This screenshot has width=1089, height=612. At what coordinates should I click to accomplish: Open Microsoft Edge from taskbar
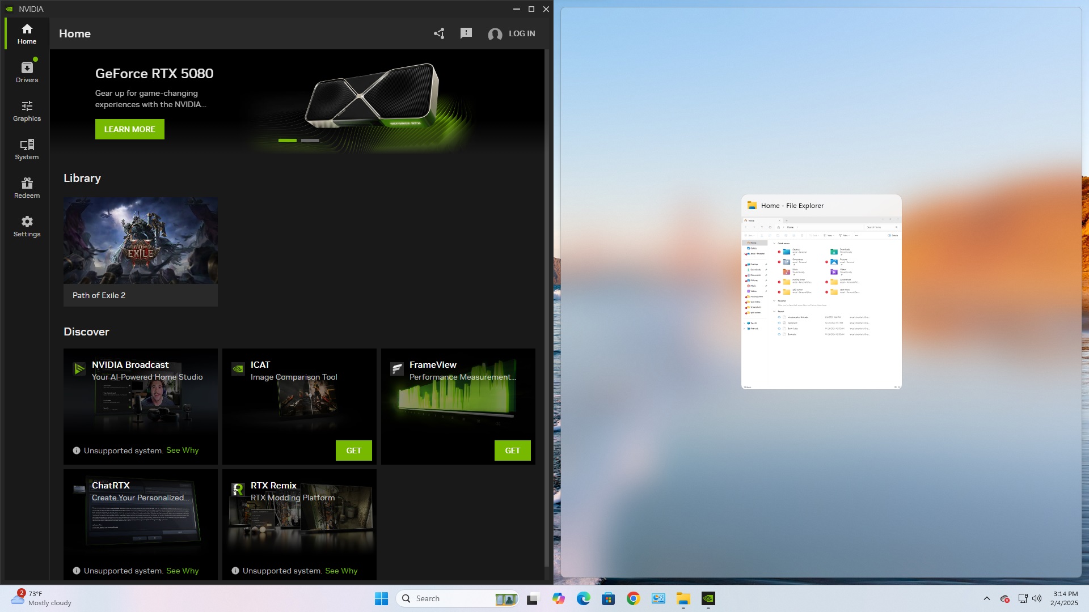pyautogui.click(x=583, y=598)
